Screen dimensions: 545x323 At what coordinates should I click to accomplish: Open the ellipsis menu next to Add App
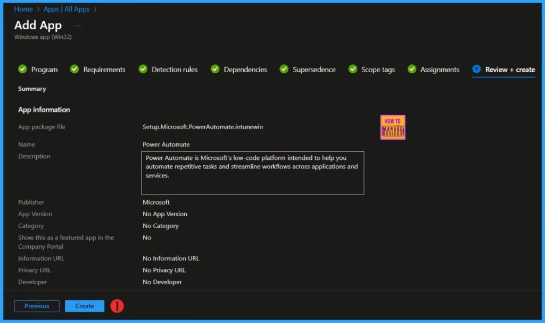[78, 25]
